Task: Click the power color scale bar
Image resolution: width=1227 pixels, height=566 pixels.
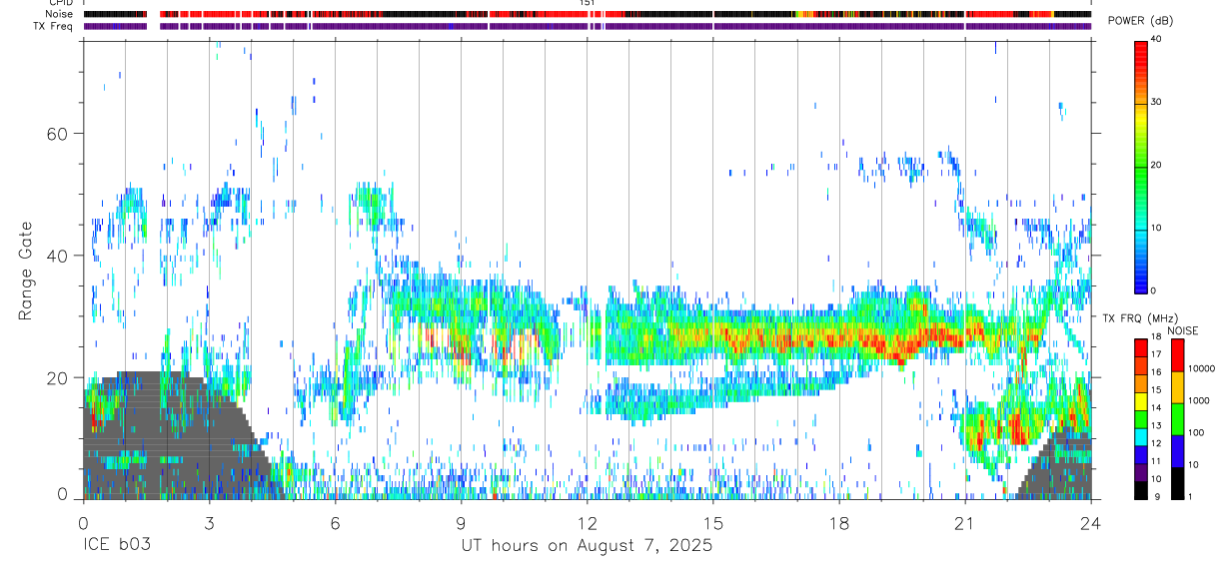Action: point(1140,166)
